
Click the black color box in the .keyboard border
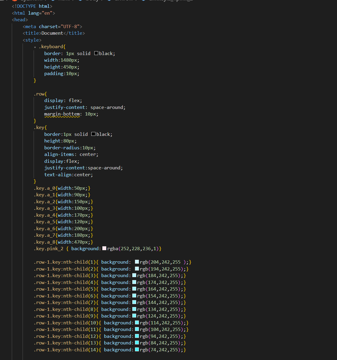(96, 53)
